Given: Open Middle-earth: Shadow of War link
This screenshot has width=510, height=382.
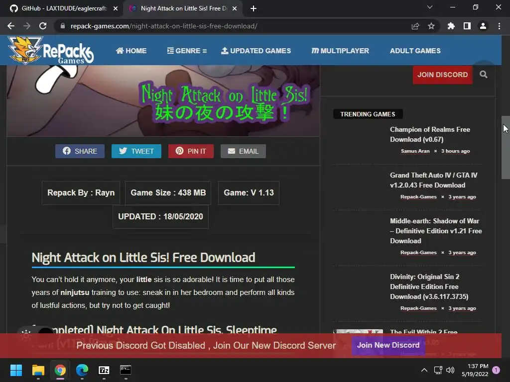Looking at the screenshot, I should tap(436, 231).
